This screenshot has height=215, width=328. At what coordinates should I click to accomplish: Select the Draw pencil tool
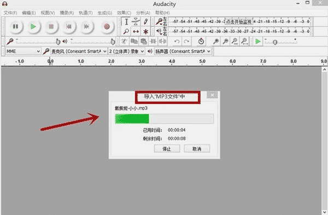(x=145, y=22)
